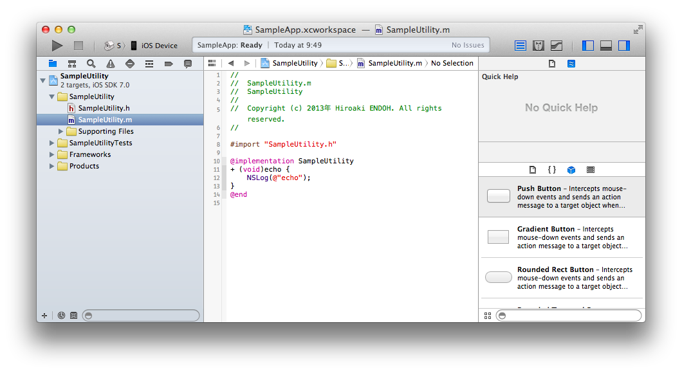Click the Stop button in toolbar
682x373 pixels.
[78, 46]
